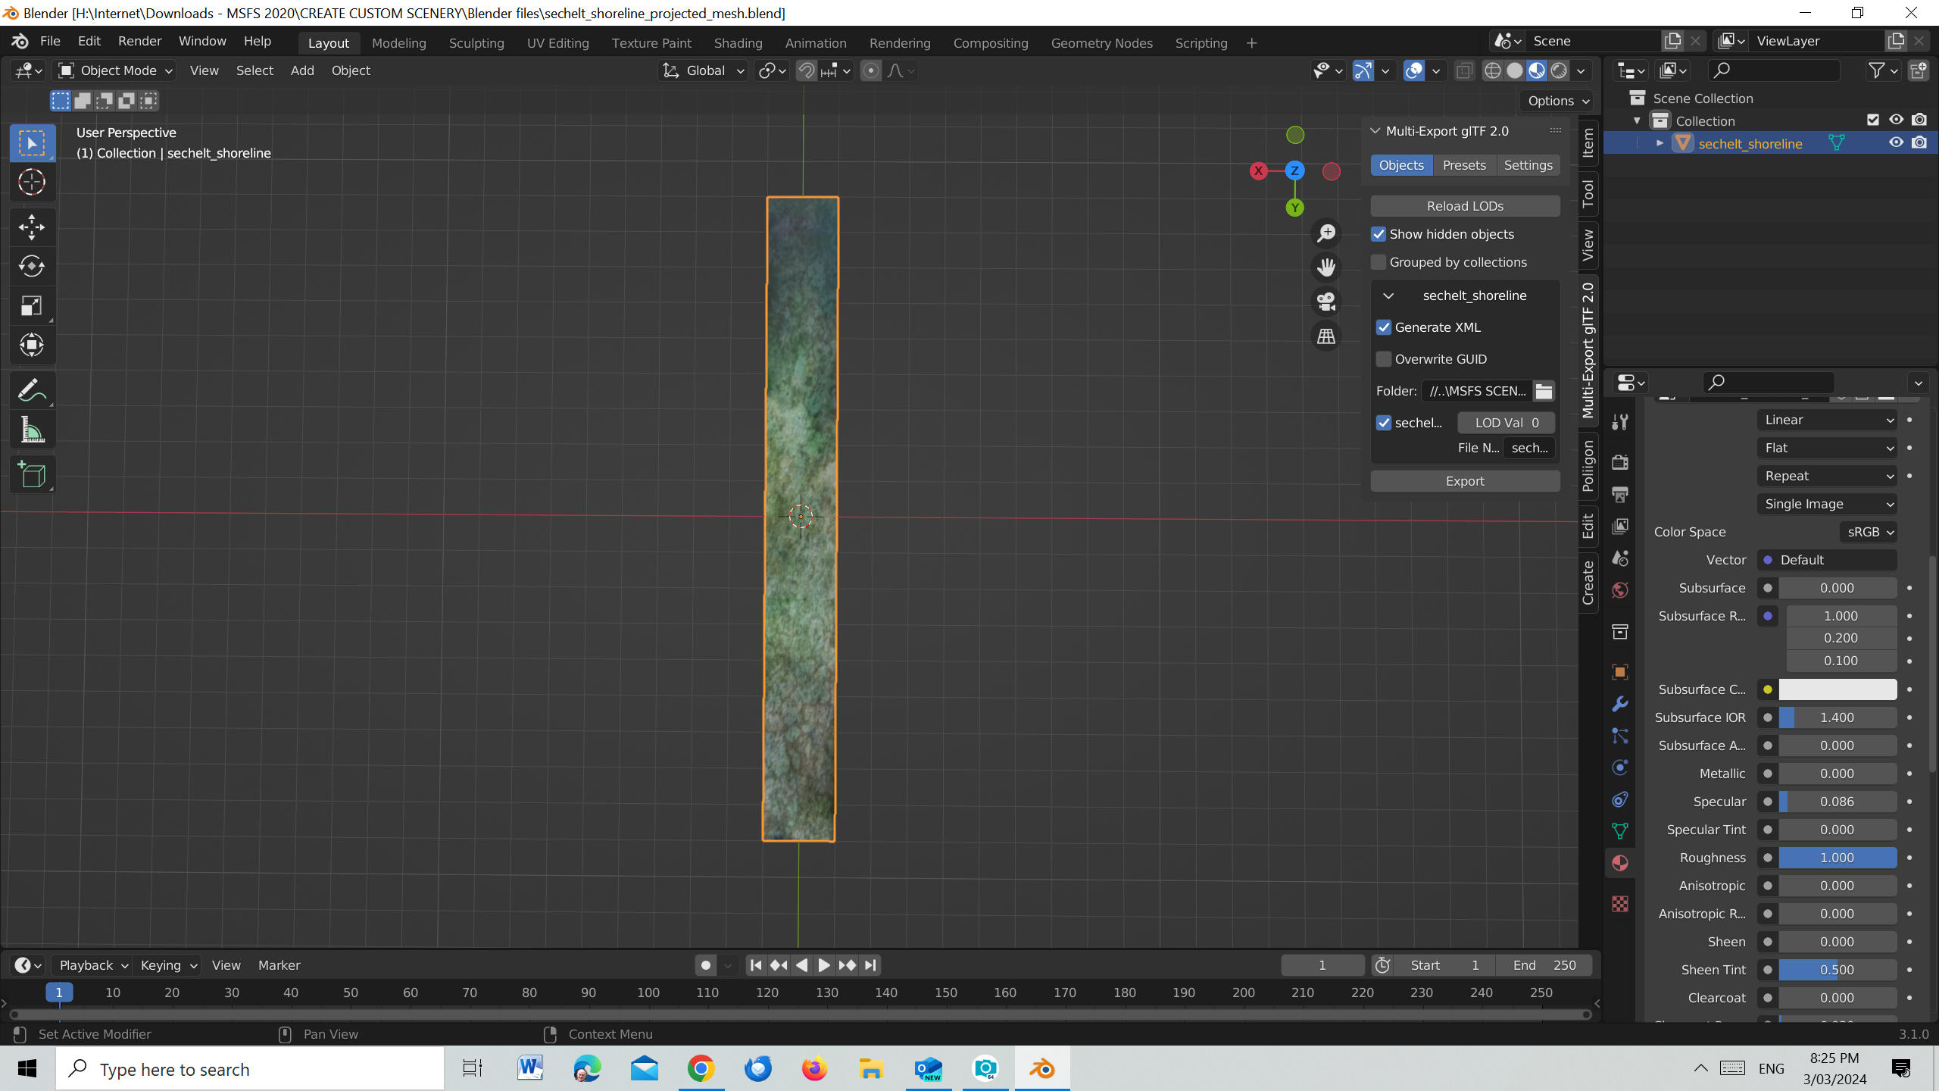1939x1091 pixels.
Task: Click the Reload LODs button
Action: point(1465,206)
